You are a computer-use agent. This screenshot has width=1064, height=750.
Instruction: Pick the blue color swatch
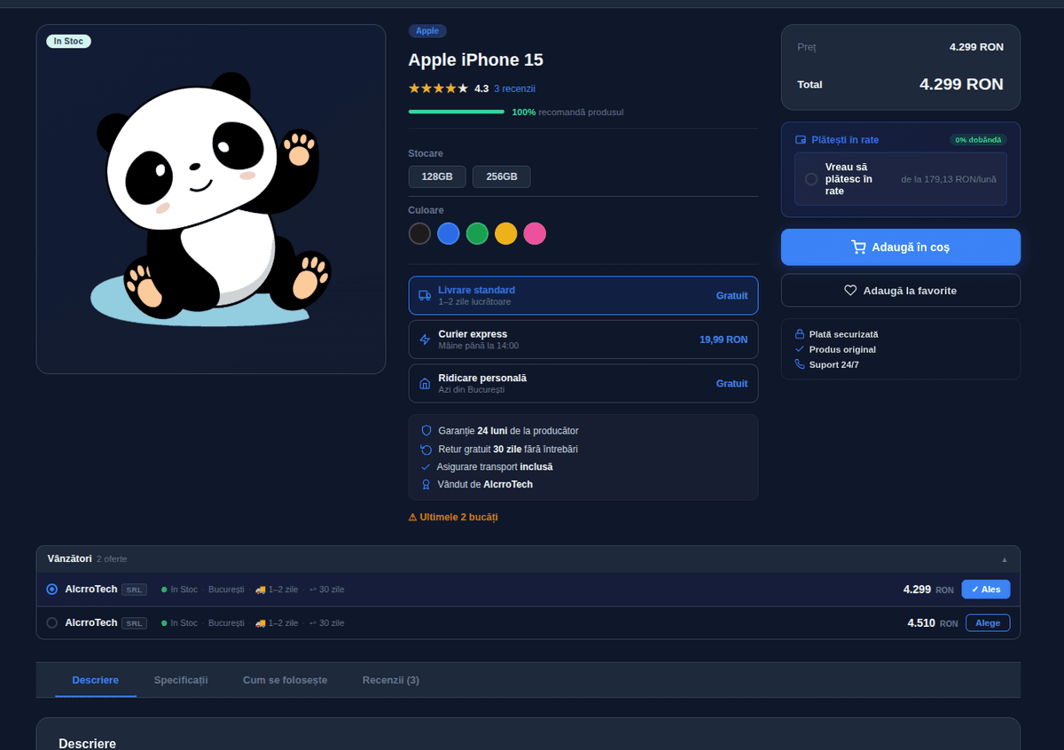449,233
